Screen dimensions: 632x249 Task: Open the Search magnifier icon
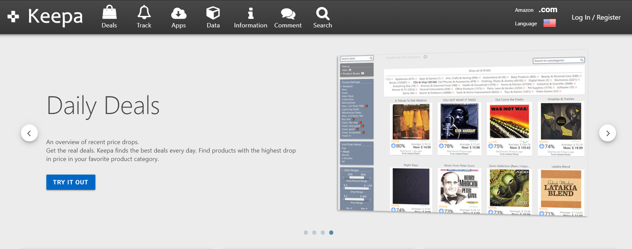click(x=323, y=17)
